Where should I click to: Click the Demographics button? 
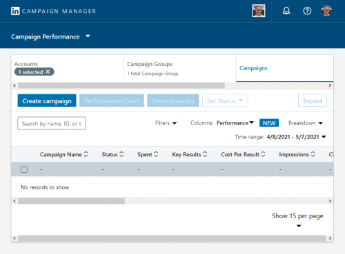point(173,100)
